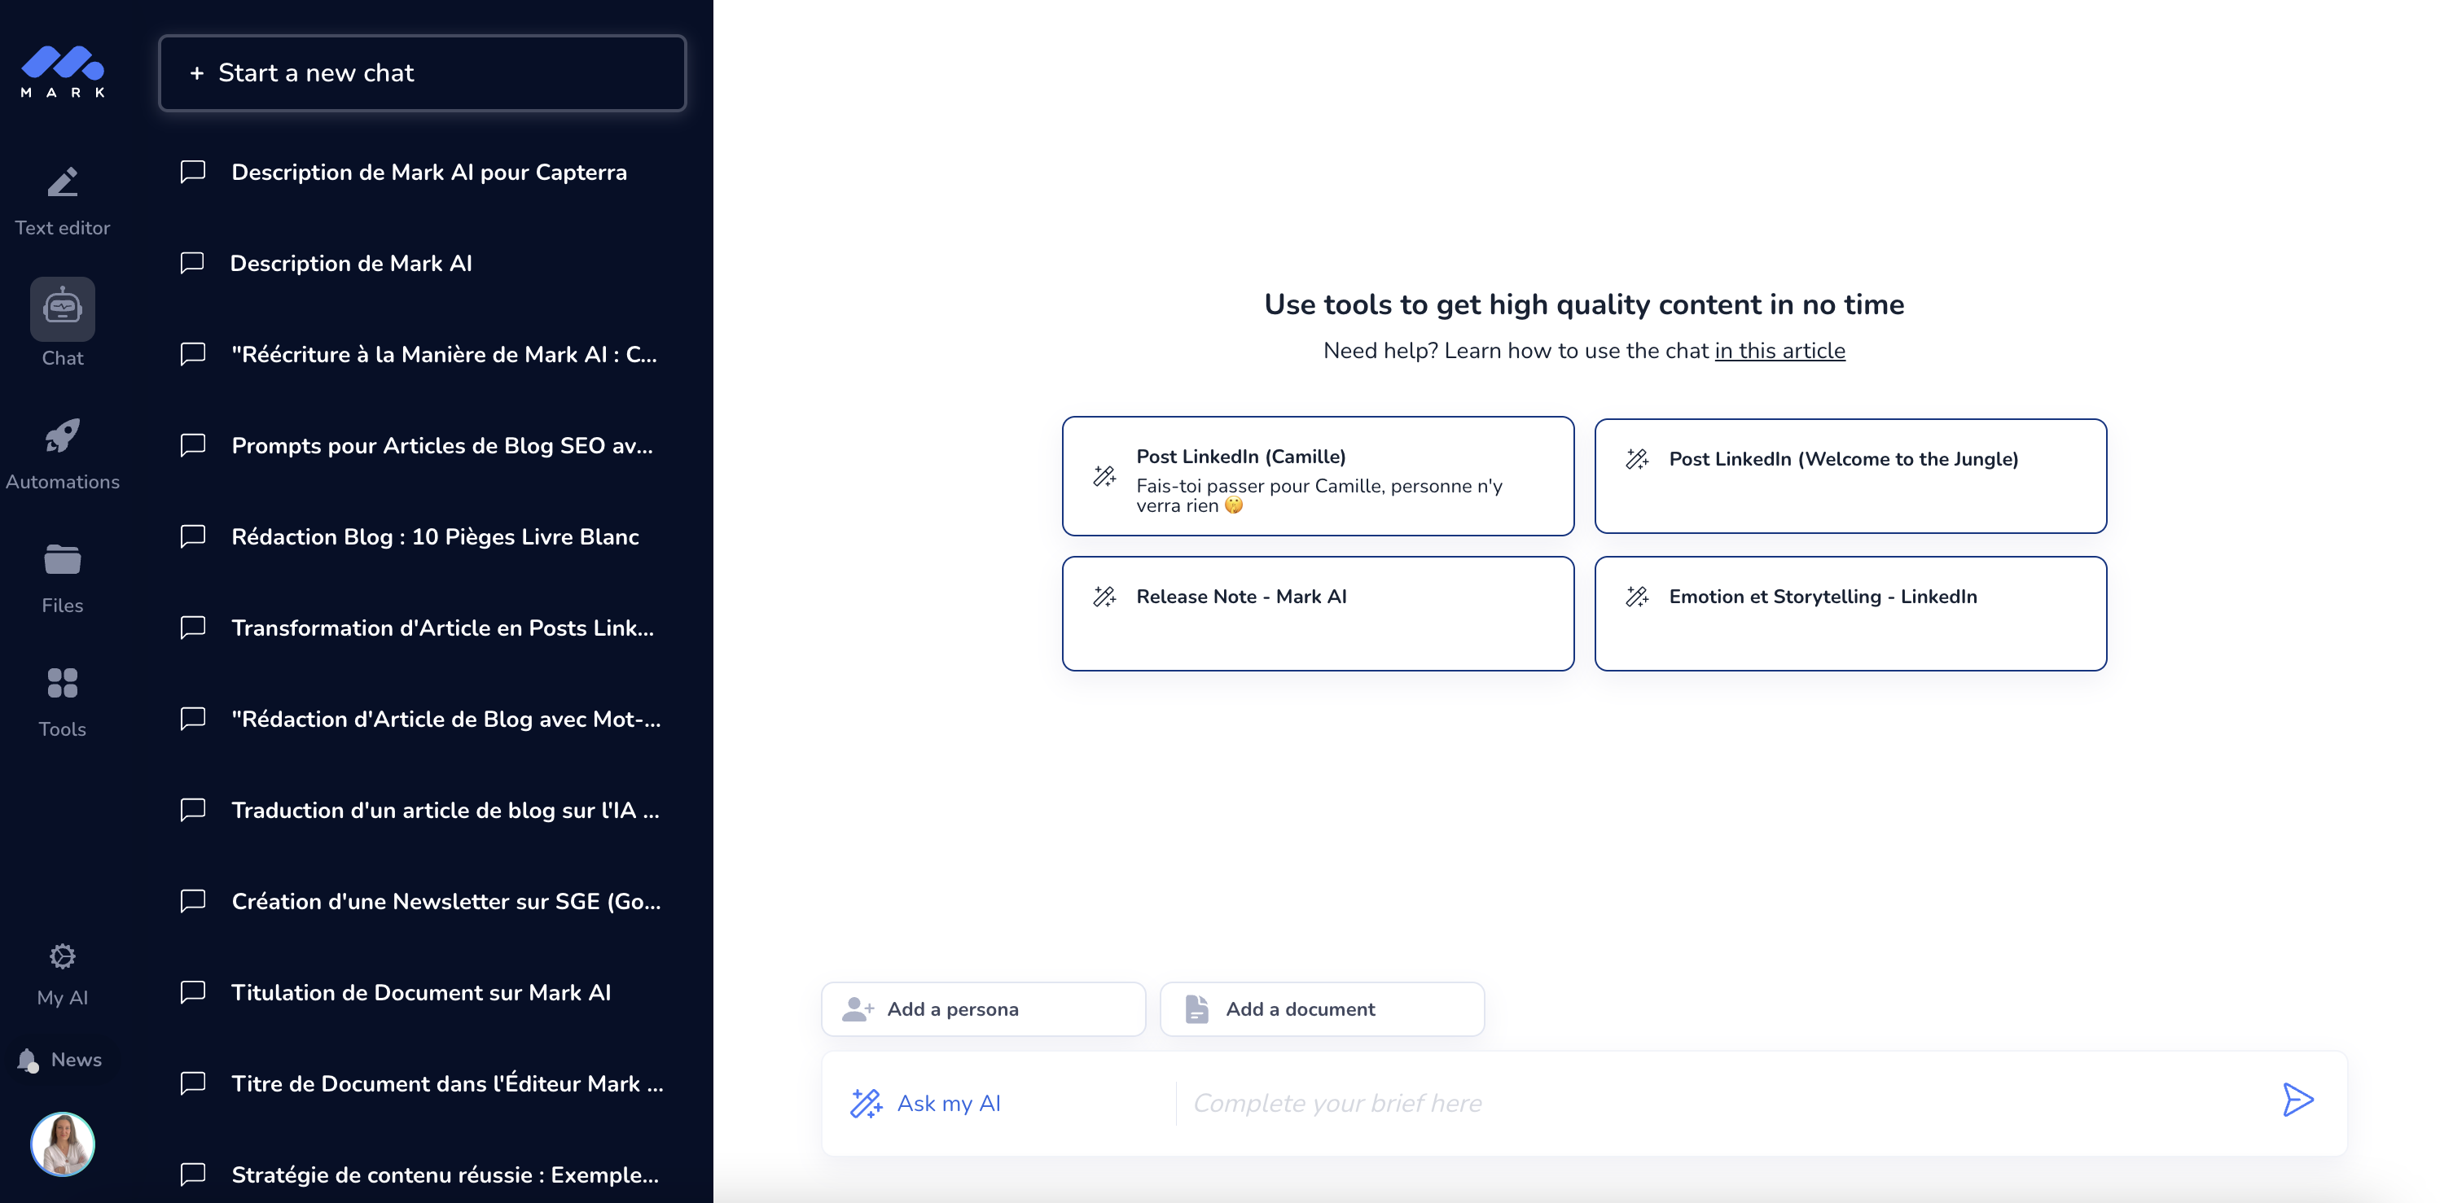Open the Tools grid icon
The image size is (2453, 1203).
point(62,684)
